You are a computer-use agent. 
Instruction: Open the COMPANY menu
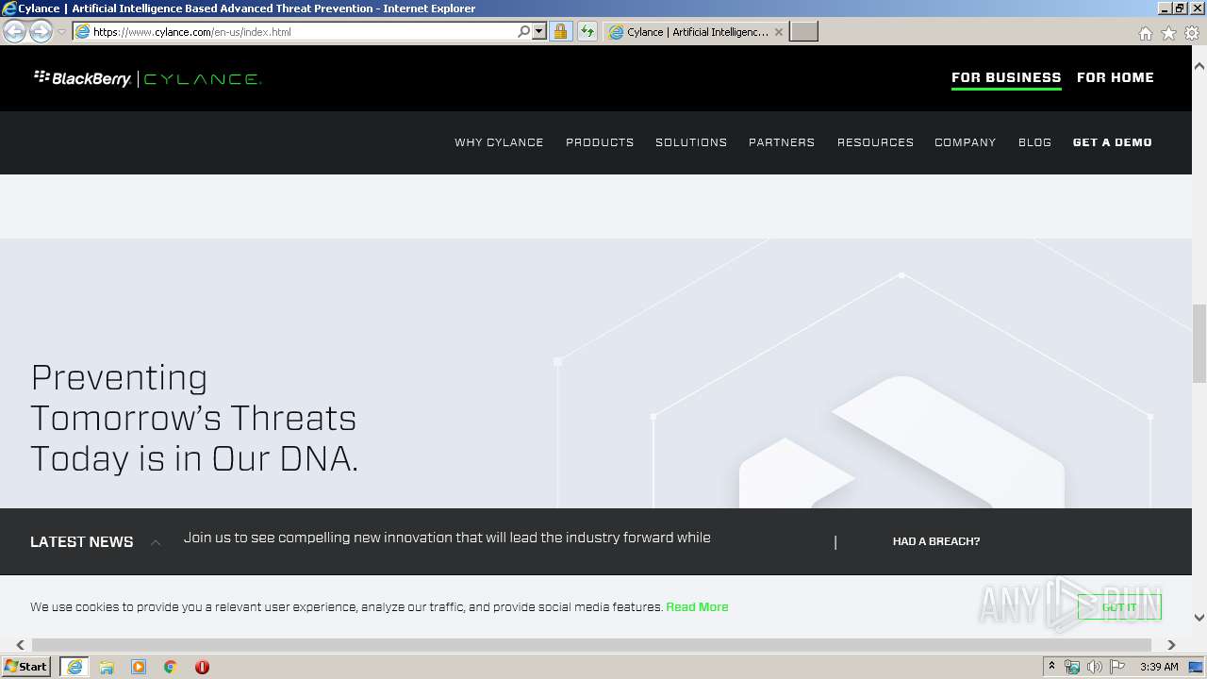click(966, 142)
